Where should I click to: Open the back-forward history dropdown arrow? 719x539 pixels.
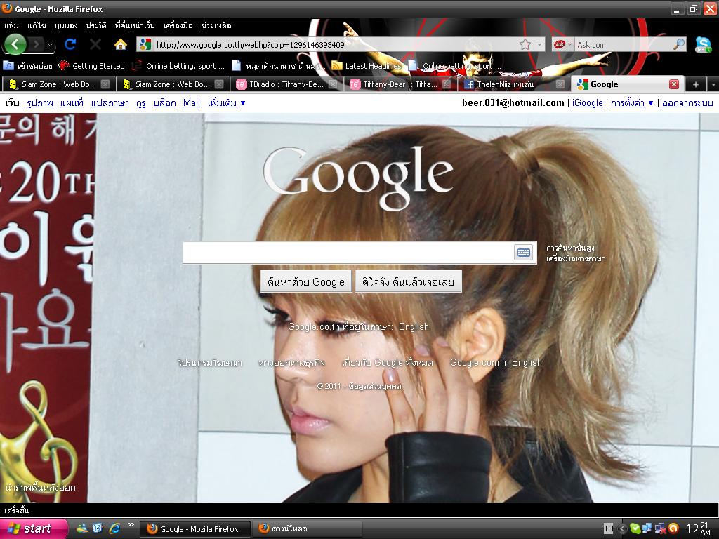click(x=50, y=45)
